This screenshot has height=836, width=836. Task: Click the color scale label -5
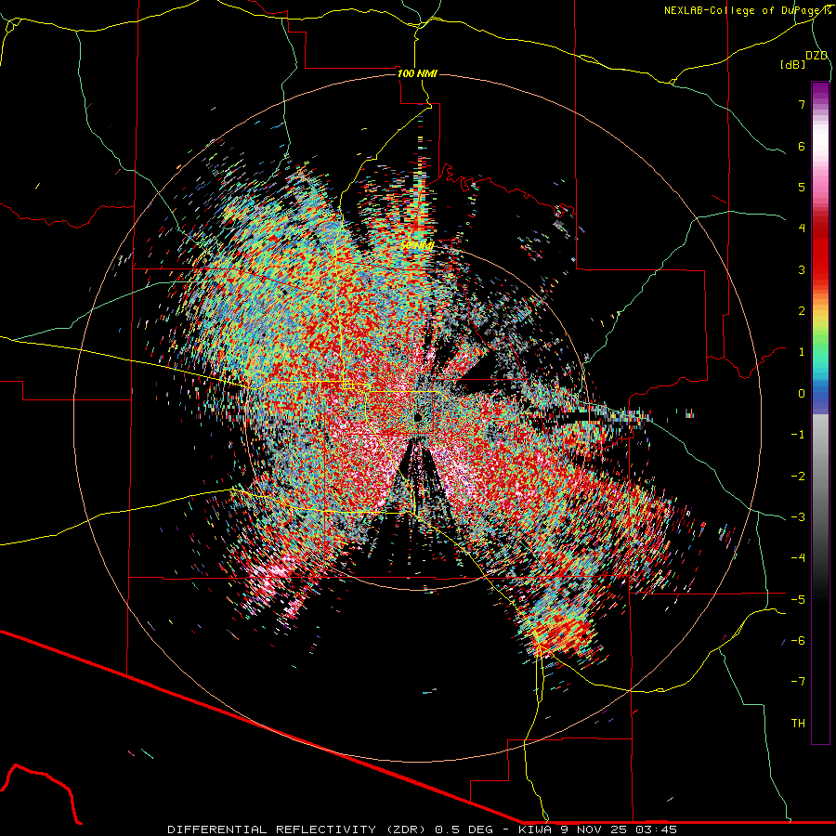(x=798, y=600)
